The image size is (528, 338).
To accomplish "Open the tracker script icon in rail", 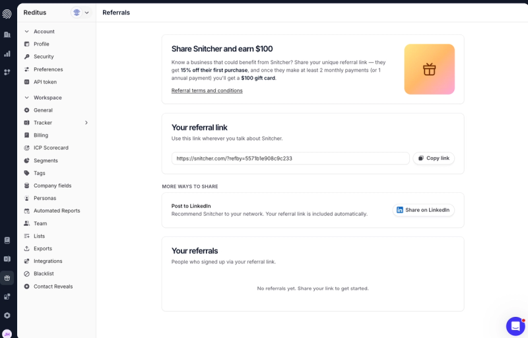I will coord(7,259).
